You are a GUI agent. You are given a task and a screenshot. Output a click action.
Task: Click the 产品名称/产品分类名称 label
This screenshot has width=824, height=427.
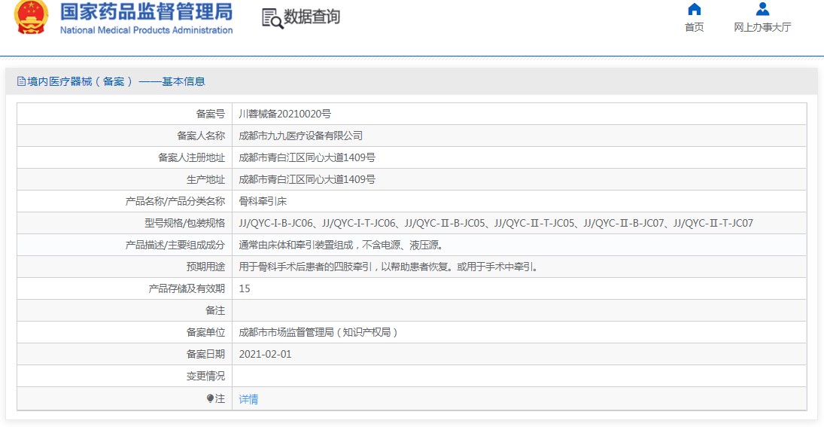coord(175,201)
